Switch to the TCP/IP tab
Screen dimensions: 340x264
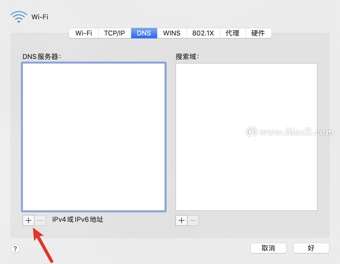point(114,33)
